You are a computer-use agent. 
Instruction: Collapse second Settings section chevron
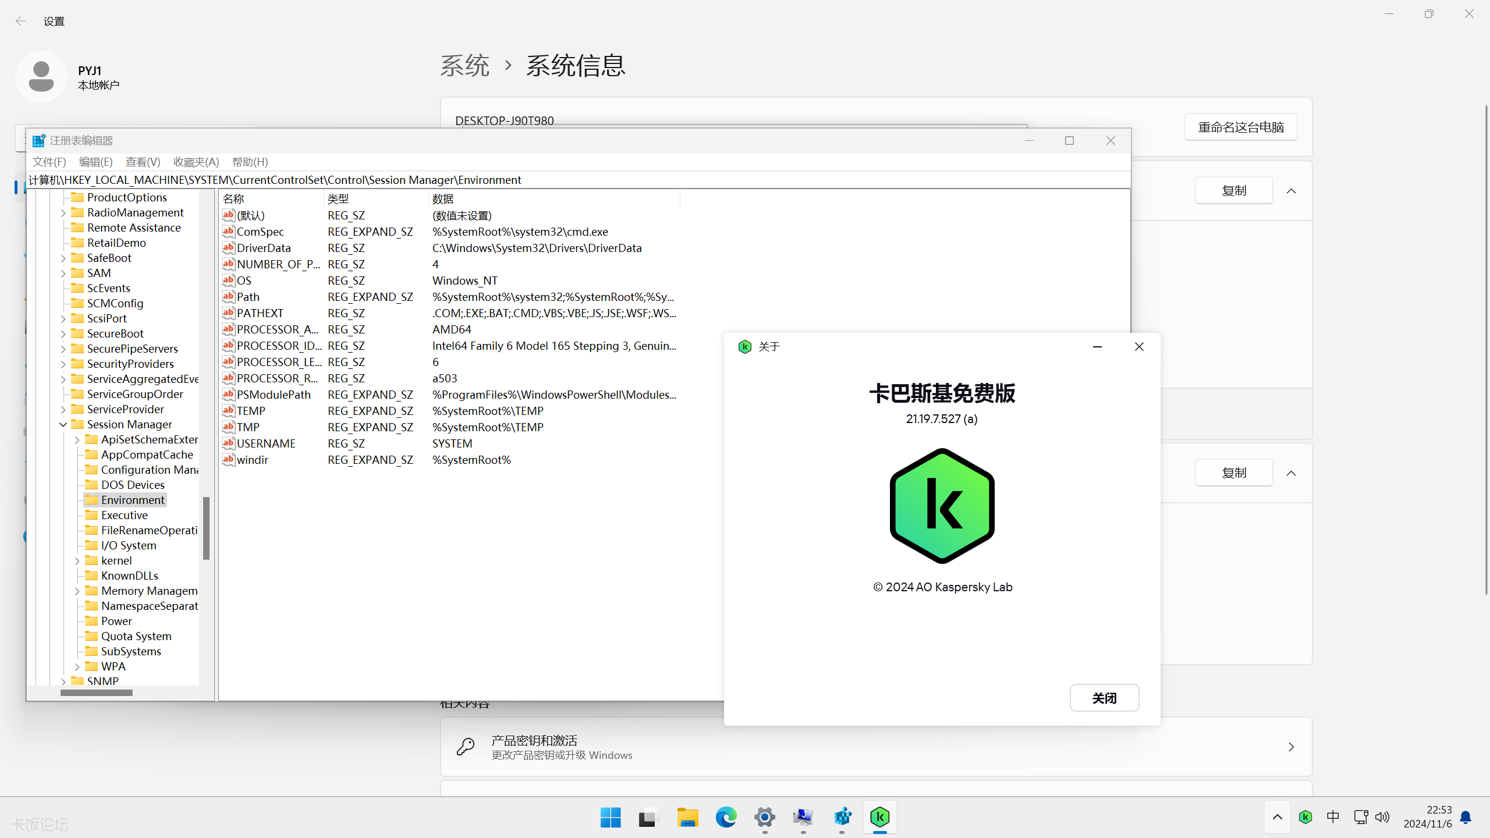(x=1291, y=473)
